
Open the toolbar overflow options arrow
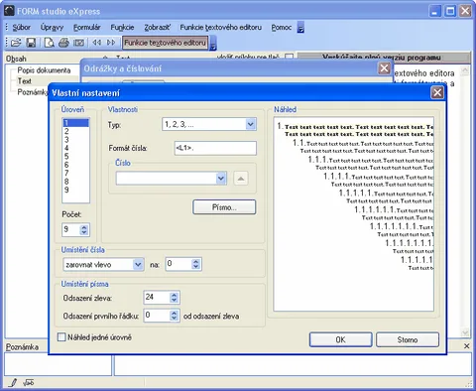point(213,43)
